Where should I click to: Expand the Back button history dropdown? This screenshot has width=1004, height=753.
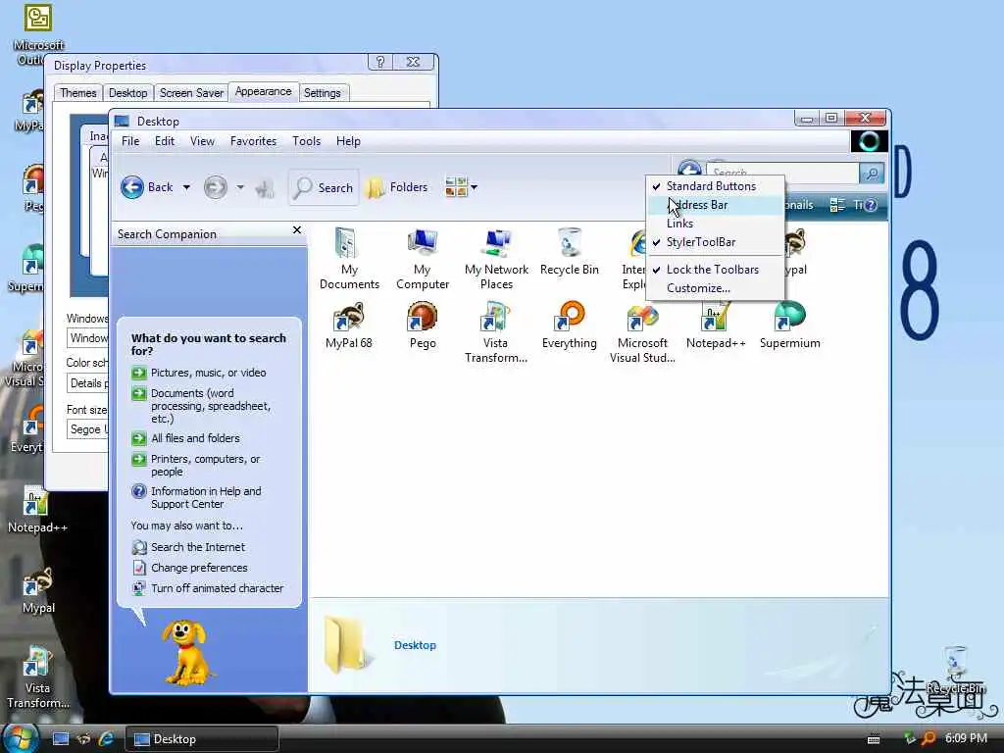coord(186,187)
